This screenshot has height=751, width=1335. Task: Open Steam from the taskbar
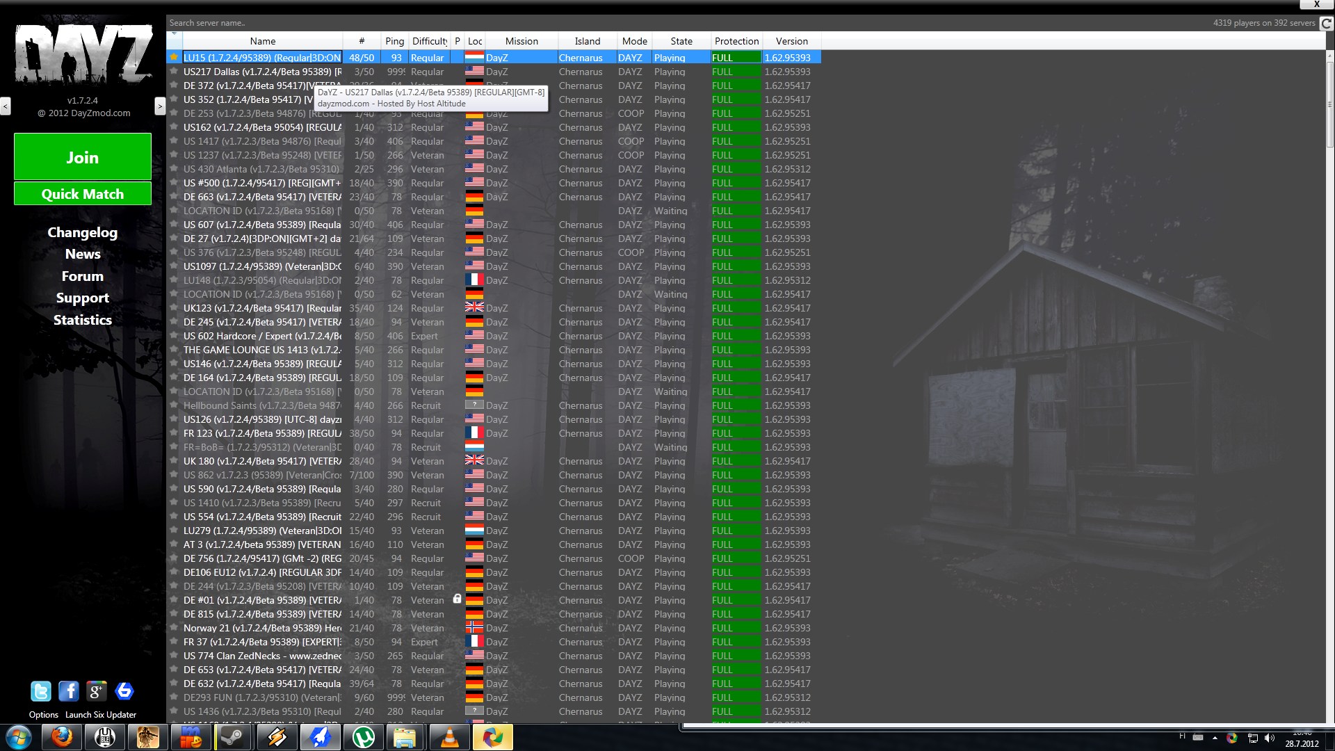232,737
